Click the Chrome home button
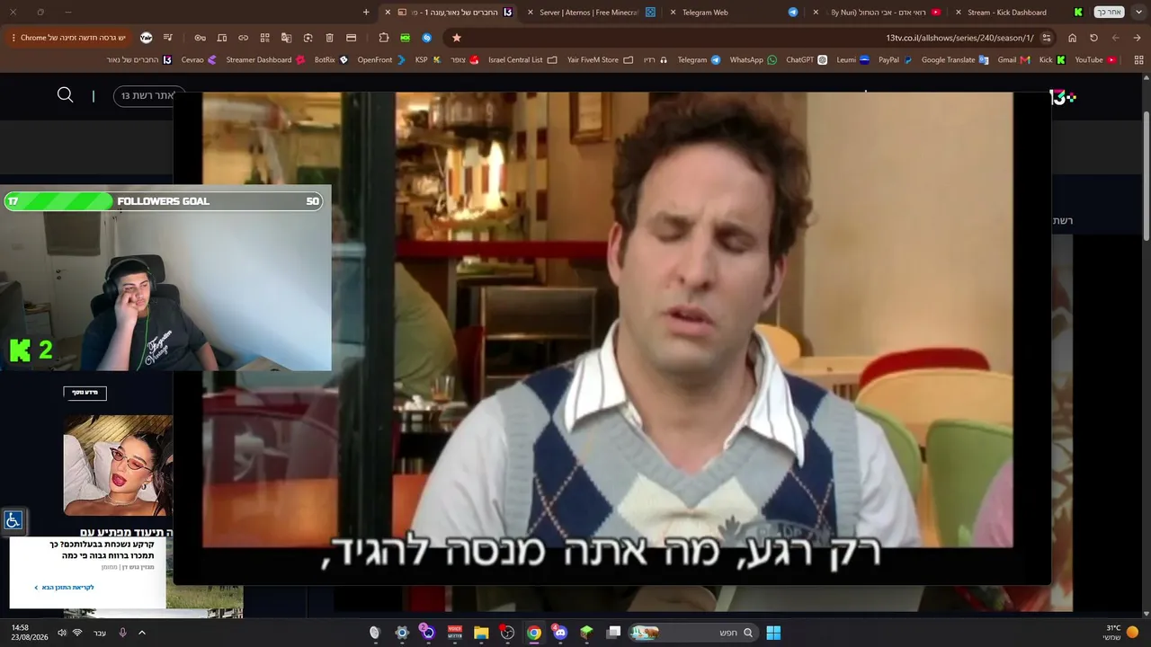 pyautogui.click(x=1072, y=38)
